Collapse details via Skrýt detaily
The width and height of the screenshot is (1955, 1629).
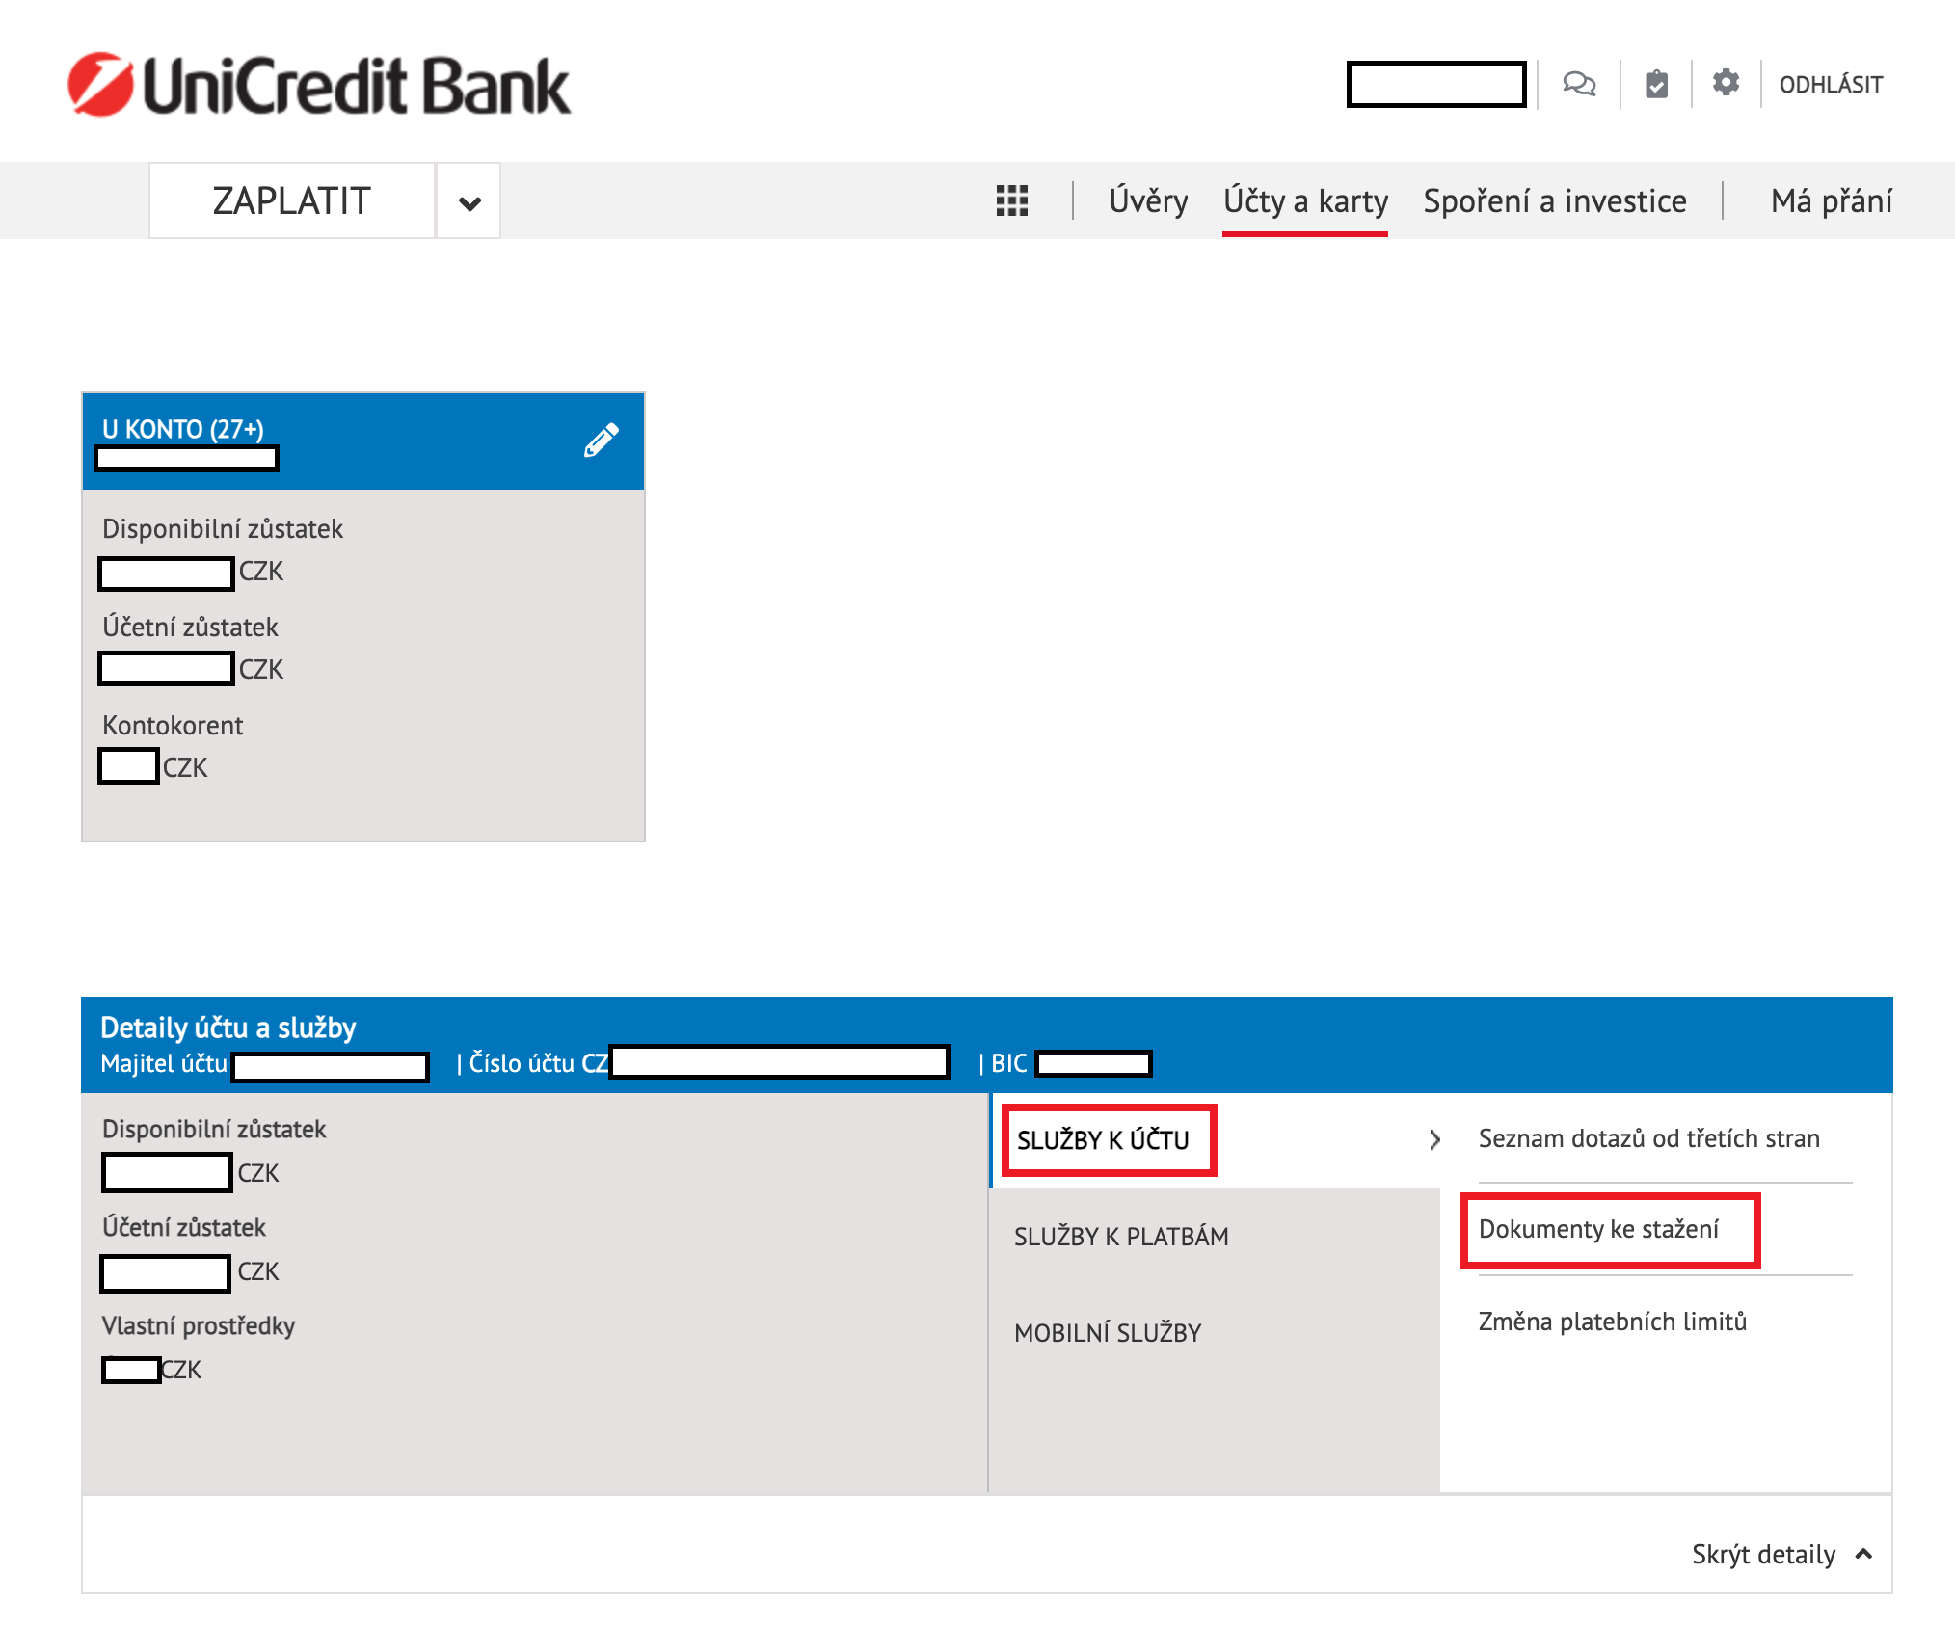tap(1781, 1554)
